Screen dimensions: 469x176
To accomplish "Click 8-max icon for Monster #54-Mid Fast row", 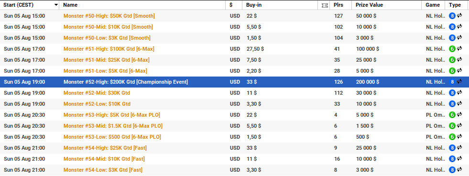I will [452, 159].
